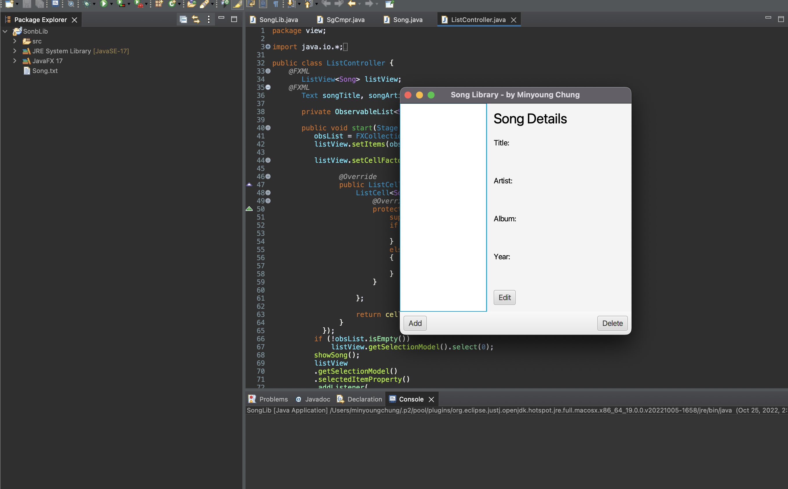
Task: Fold the start method at line 40
Action: click(268, 128)
